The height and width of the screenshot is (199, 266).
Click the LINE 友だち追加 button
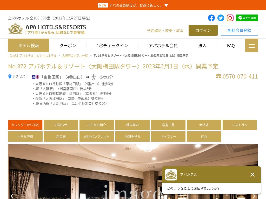tap(247, 18)
